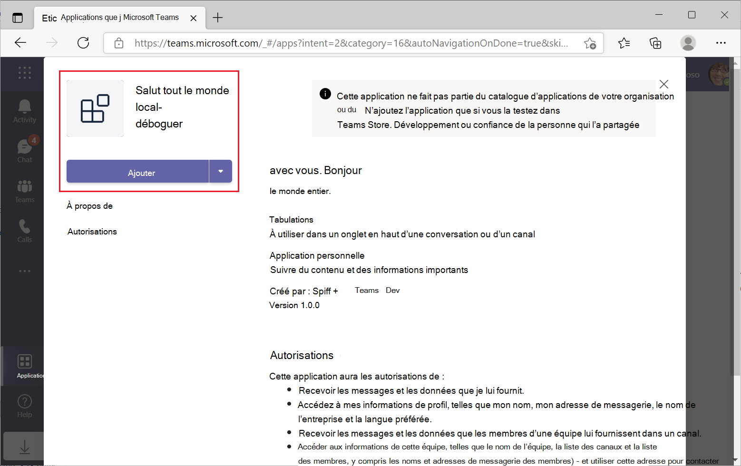This screenshot has width=741, height=466.
Task: Add this page to favorites
Action: coord(590,43)
